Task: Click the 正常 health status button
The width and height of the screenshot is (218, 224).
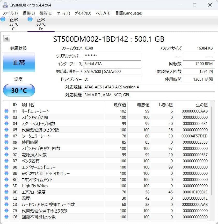Action: click(x=19, y=62)
